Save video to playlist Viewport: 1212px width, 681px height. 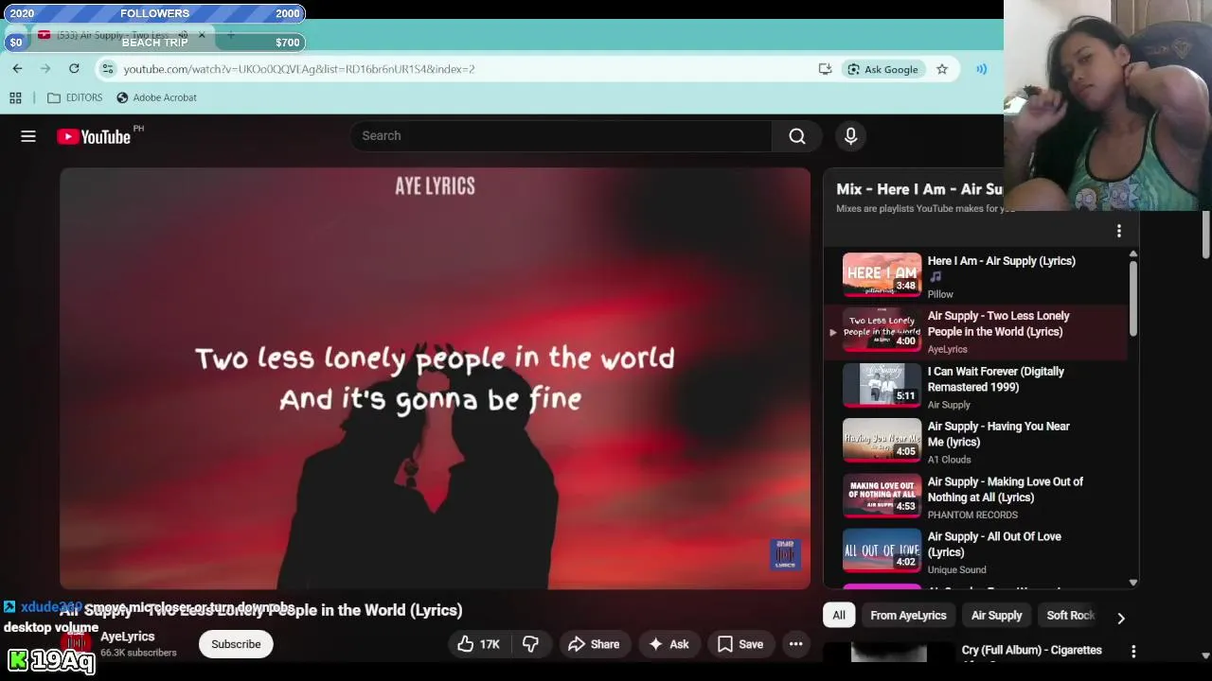(x=740, y=644)
